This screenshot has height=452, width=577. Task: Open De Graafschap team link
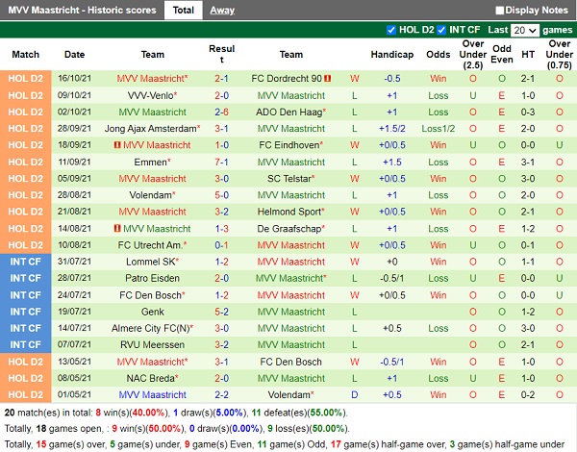click(290, 229)
